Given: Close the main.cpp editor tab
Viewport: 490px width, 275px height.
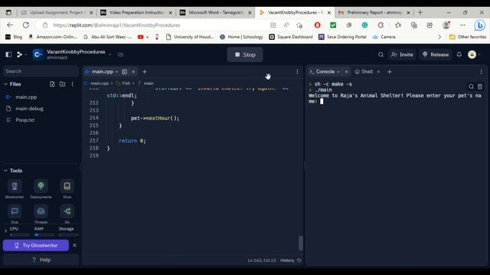Looking at the screenshot, I should [133, 72].
